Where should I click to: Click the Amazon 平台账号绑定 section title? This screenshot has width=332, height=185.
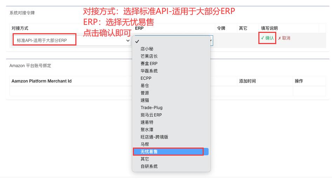[30, 66]
